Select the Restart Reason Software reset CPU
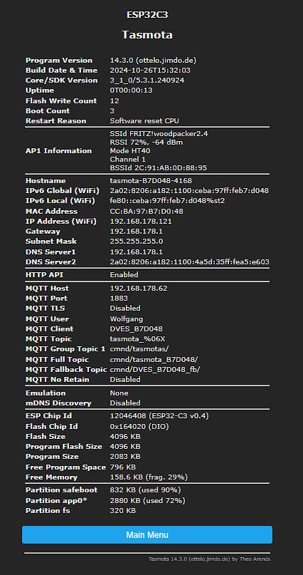This screenshot has height=575, width=303. coord(144,121)
